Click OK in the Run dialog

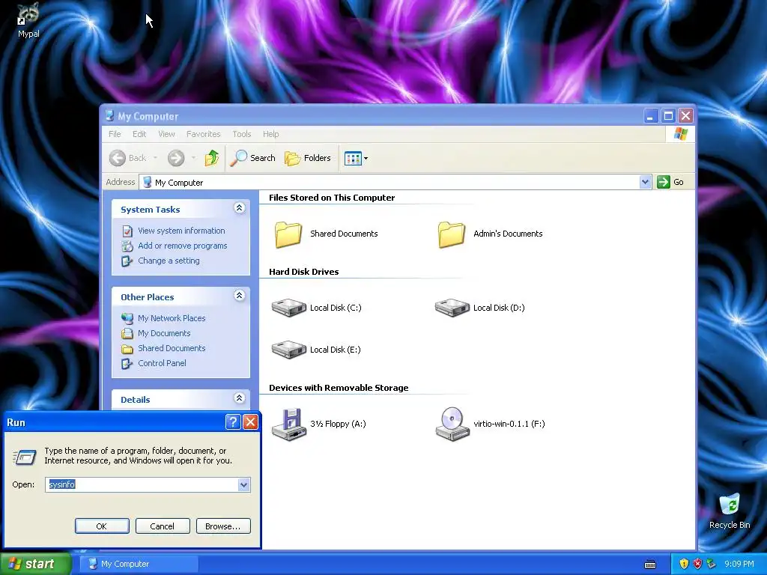(102, 526)
